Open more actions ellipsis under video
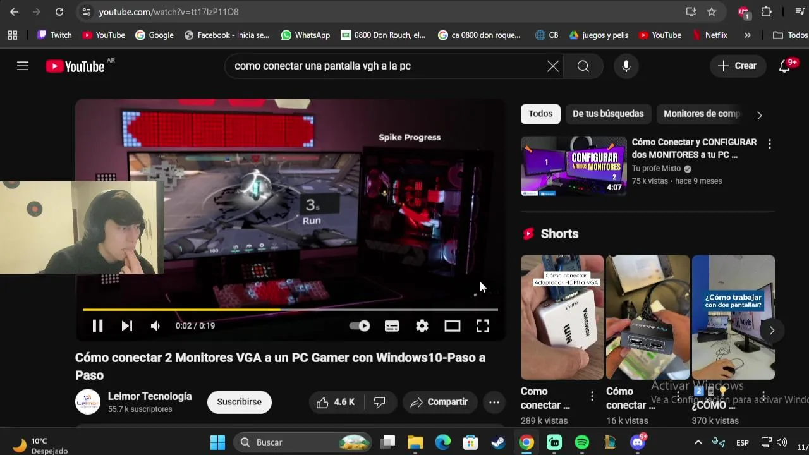The height and width of the screenshot is (455, 809). click(494, 402)
